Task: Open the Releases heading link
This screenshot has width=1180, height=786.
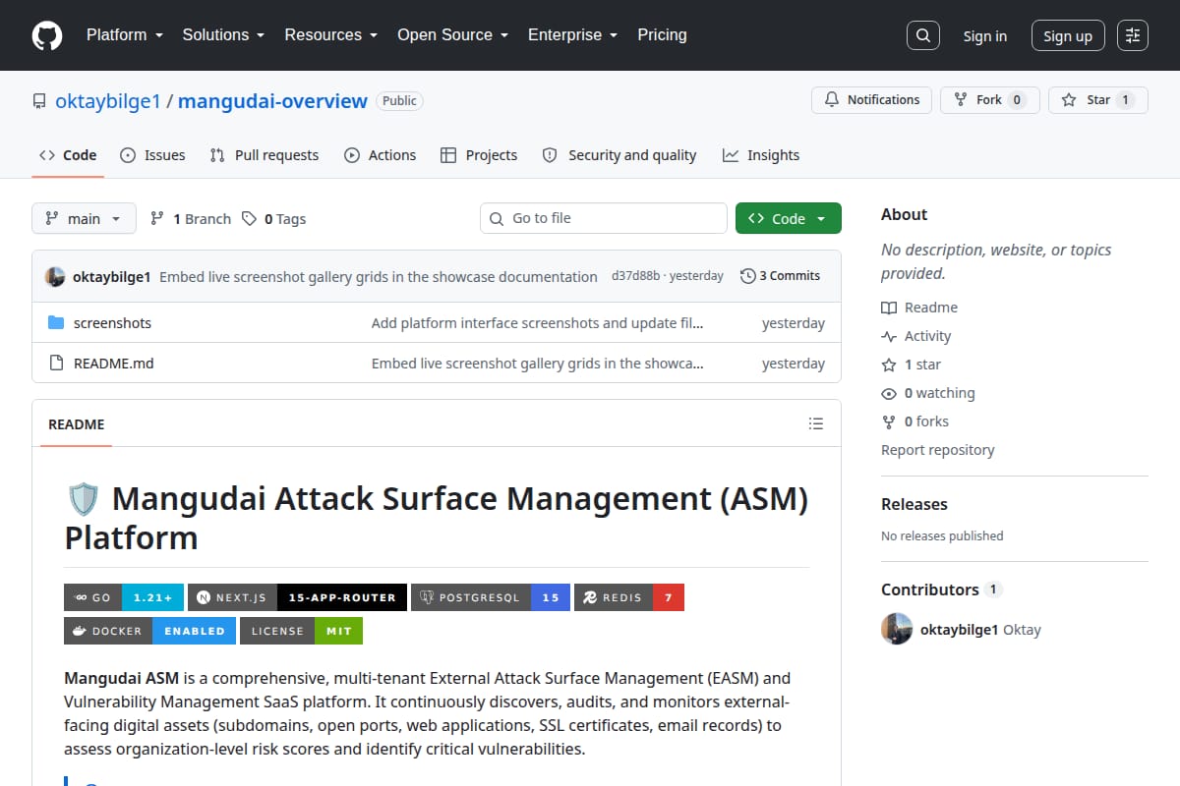Action: pos(914,504)
